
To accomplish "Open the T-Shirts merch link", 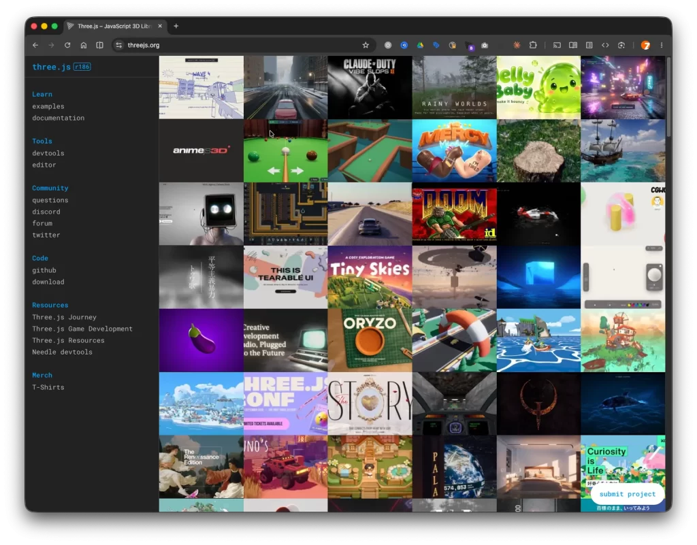I will tap(48, 387).
